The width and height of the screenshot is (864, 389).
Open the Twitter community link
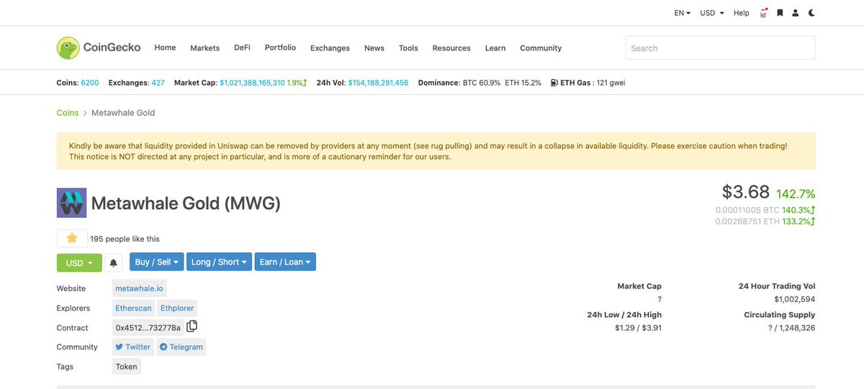[x=133, y=347]
